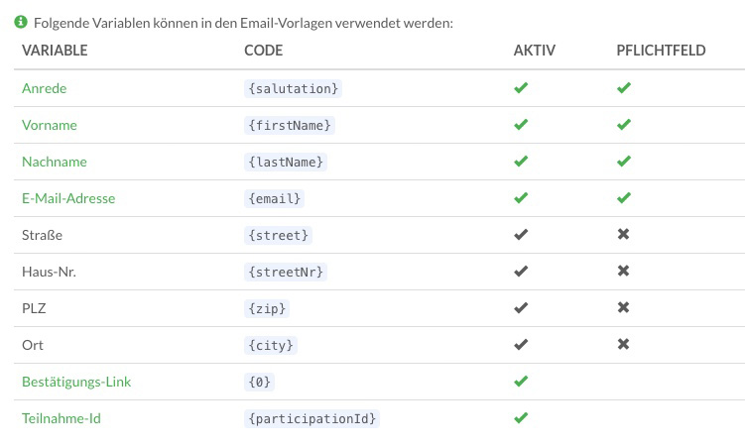745x446 pixels.
Task: Click the VARIABLE column header
Action: (55, 51)
